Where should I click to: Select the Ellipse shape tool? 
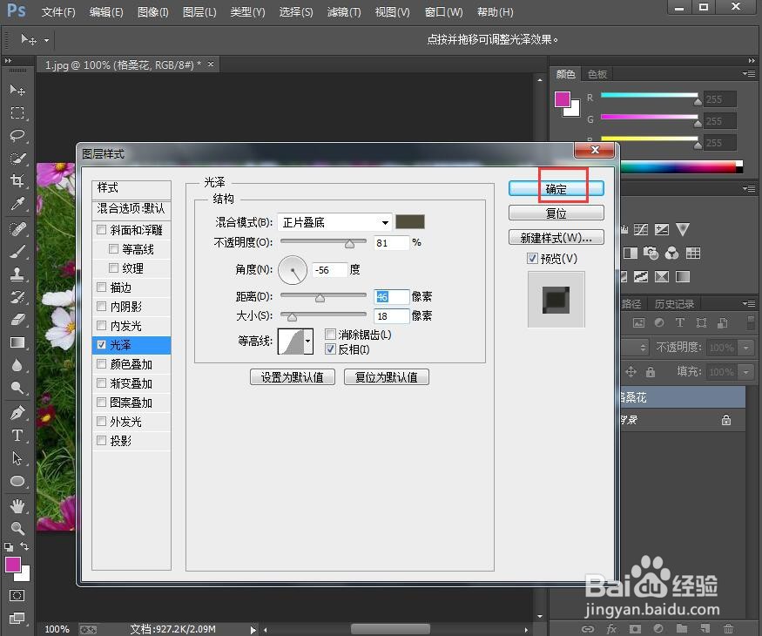click(17, 481)
